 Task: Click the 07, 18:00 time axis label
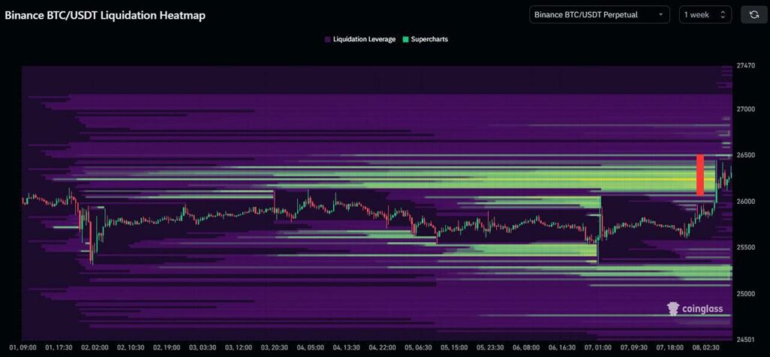(670, 348)
